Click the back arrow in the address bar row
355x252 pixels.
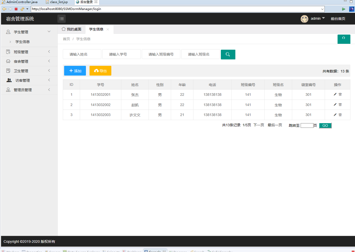[4, 9]
